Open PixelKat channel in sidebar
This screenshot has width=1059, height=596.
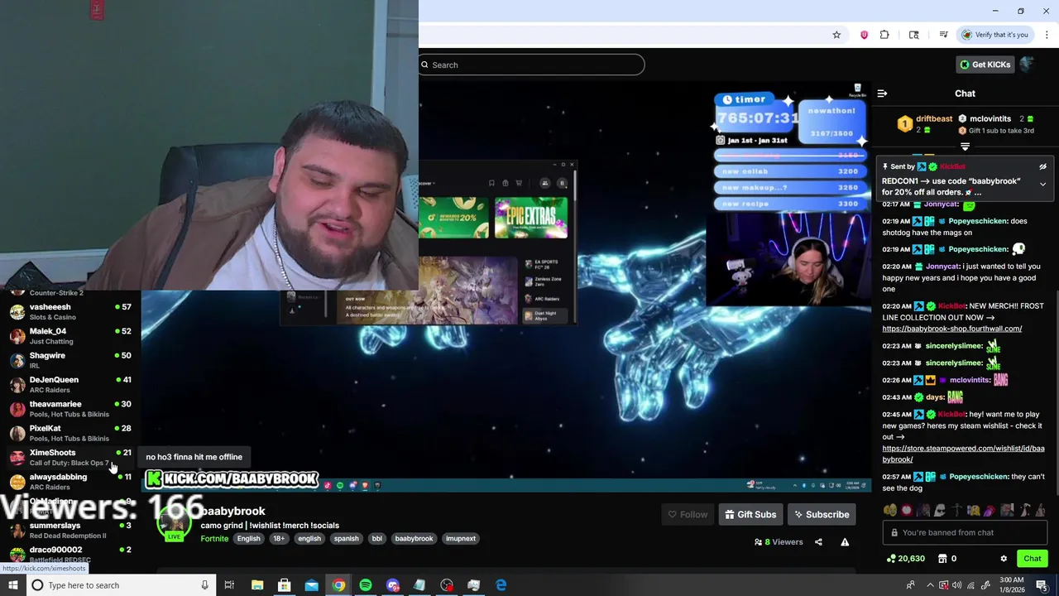click(70, 433)
